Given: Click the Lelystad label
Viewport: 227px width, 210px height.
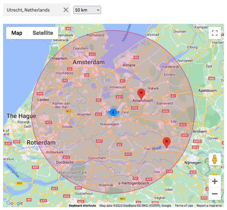Looking at the screenshot, I should [152, 35].
